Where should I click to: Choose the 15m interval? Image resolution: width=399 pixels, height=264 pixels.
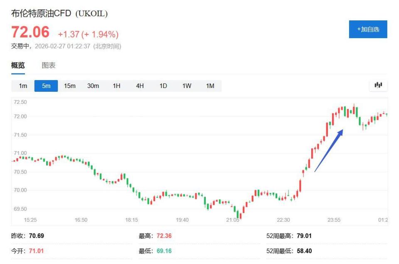point(69,86)
